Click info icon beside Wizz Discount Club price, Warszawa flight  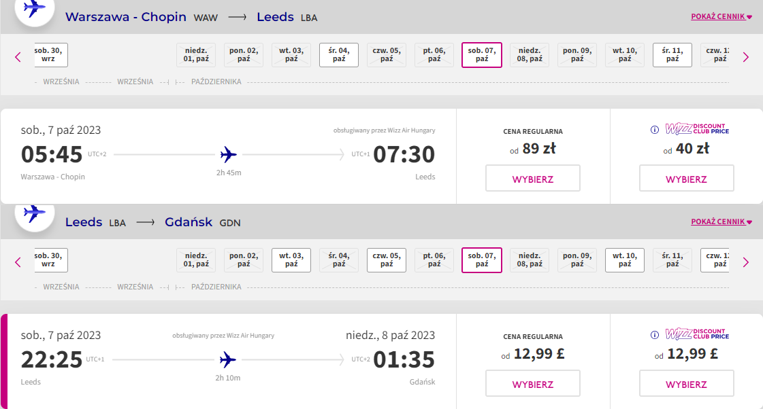655,130
